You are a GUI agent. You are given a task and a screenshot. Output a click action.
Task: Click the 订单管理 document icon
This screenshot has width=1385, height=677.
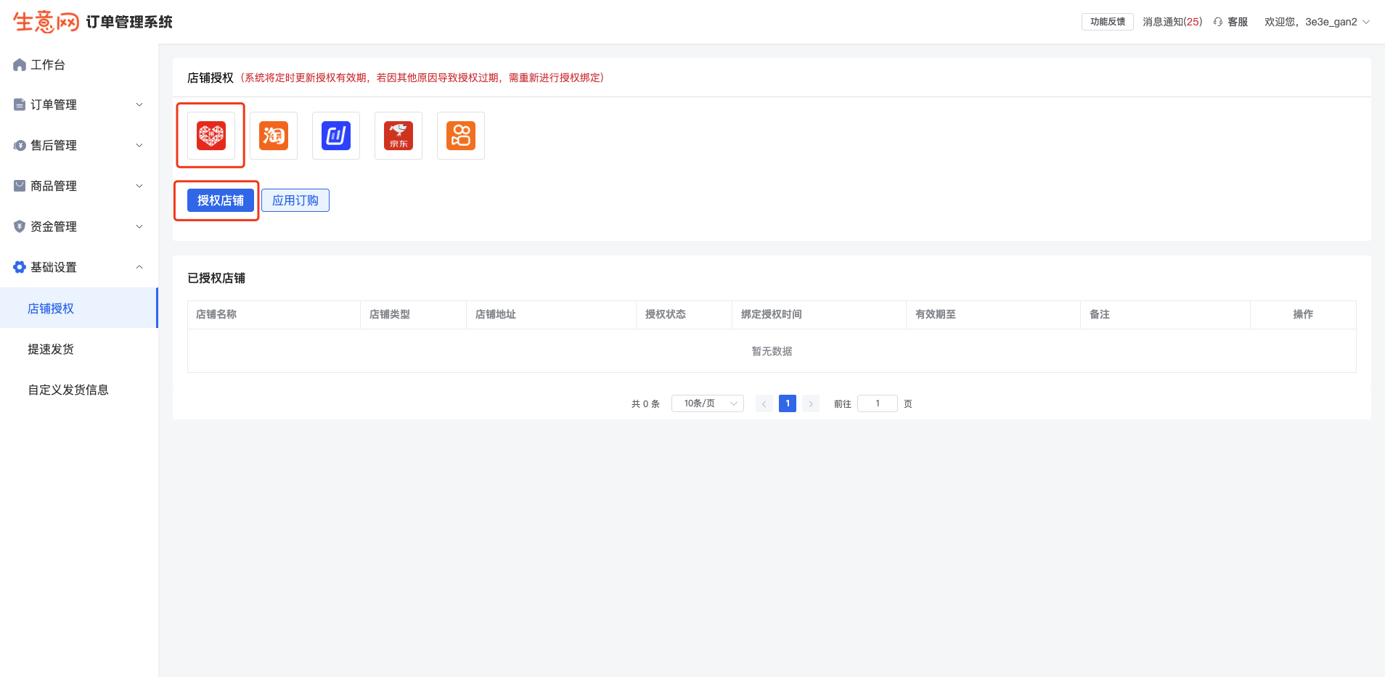pyautogui.click(x=20, y=104)
